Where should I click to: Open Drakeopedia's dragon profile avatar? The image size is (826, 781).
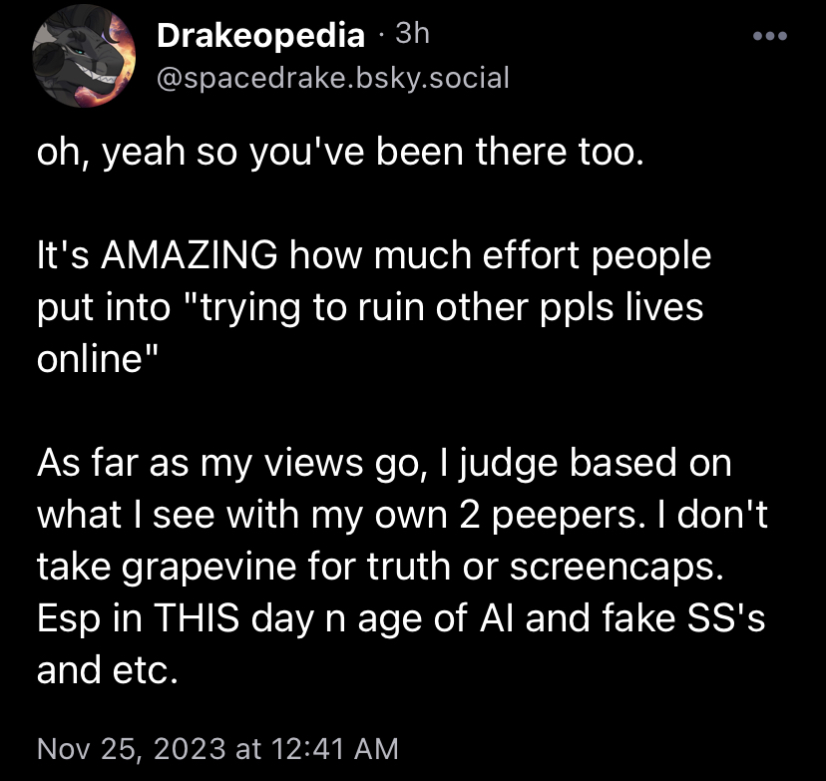coord(84,56)
